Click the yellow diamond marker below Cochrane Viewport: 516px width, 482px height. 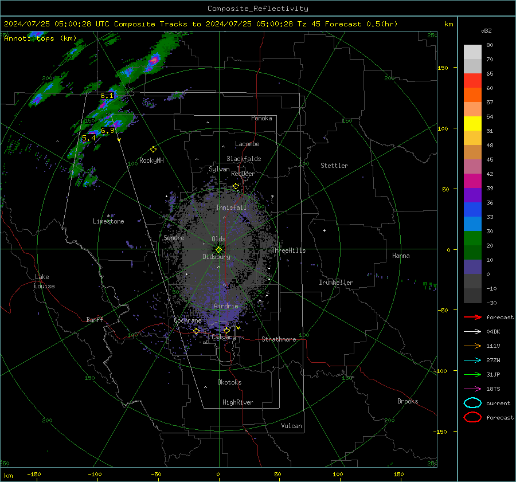tap(197, 331)
